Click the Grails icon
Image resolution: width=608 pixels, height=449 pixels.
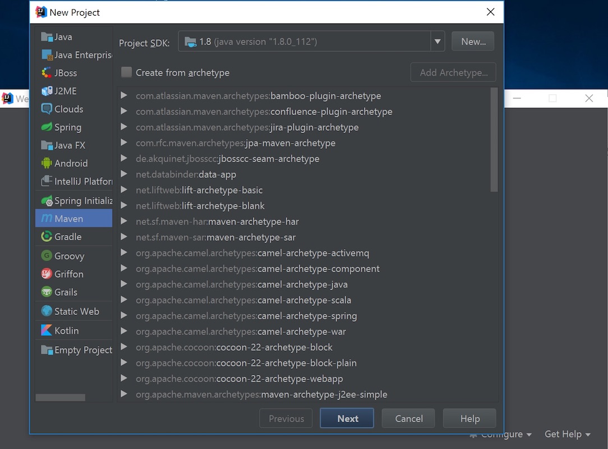[47, 292]
